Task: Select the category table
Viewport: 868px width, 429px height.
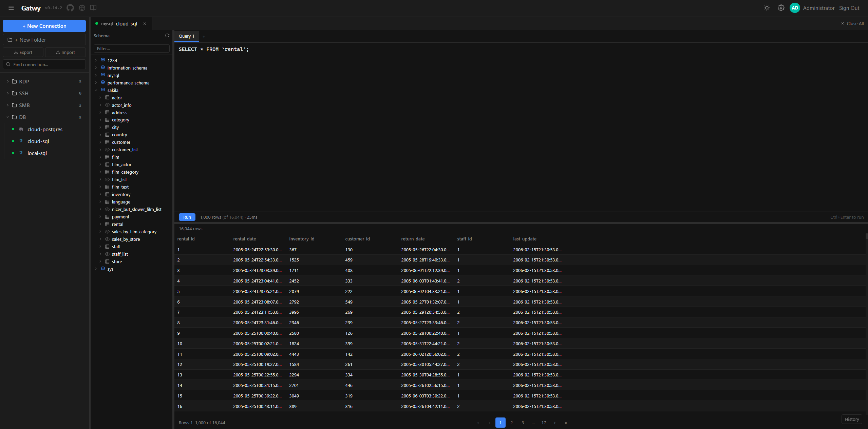Action: tap(120, 120)
